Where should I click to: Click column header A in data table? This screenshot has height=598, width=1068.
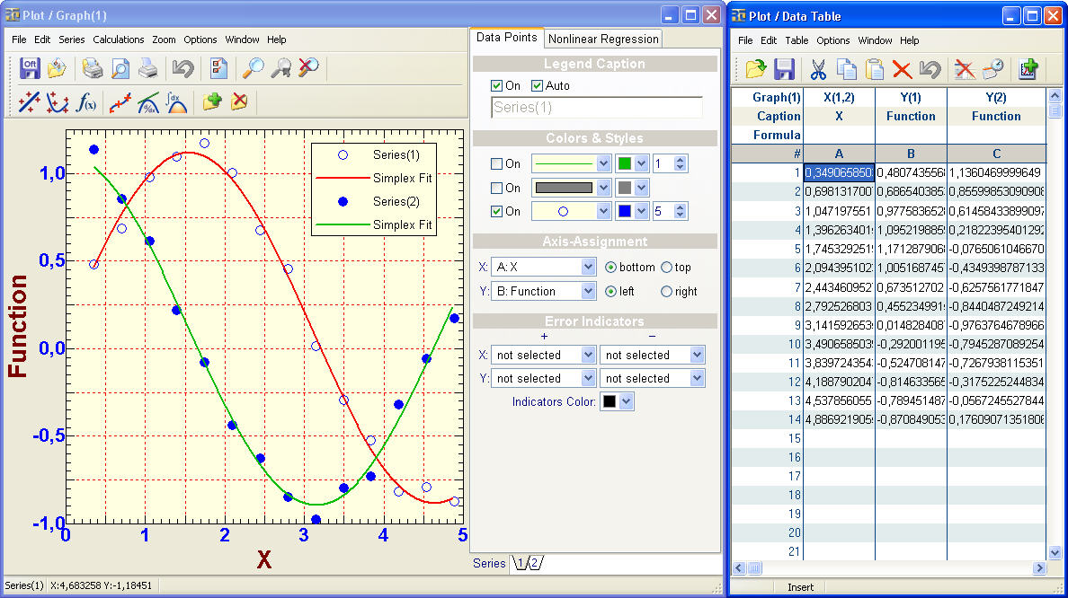(x=838, y=154)
